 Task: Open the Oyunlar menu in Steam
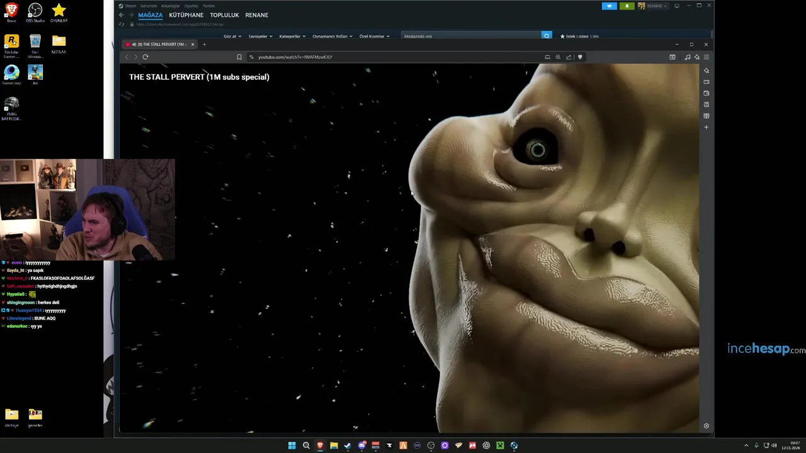191,6
